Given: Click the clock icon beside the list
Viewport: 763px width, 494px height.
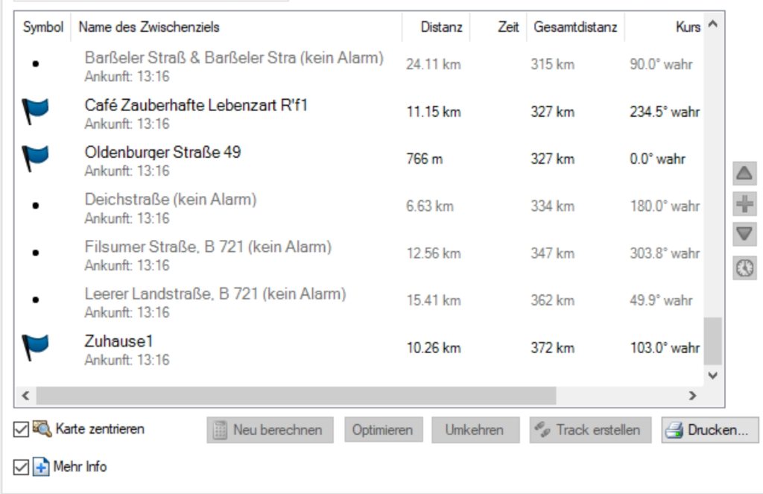Looking at the screenshot, I should (744, 268).
